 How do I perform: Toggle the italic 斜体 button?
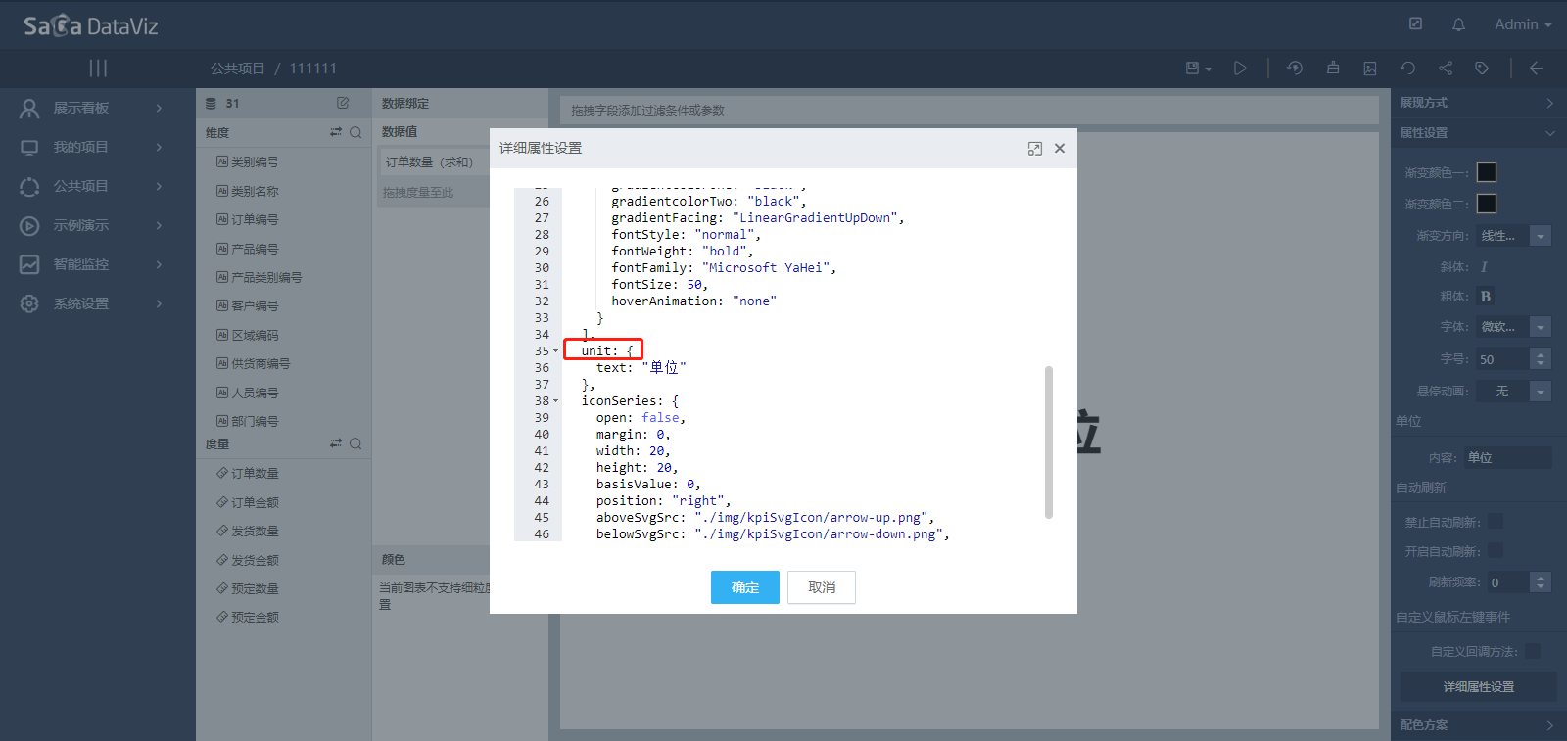1485,266
